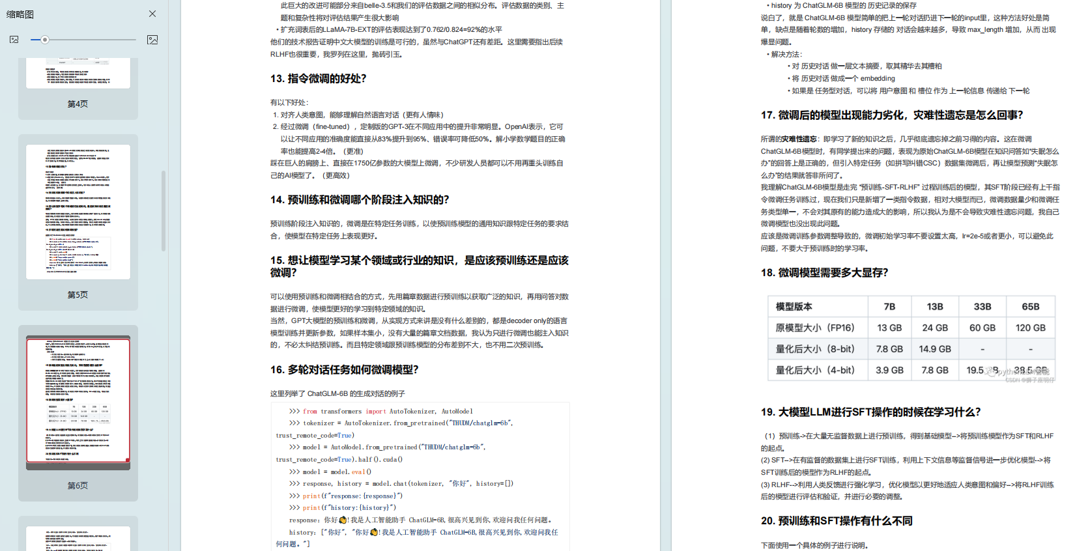Viewport: 1088px width, 551px height.
Task: Click heading 18. 微调模型需要多大显存?
Action: pos(824,273)
